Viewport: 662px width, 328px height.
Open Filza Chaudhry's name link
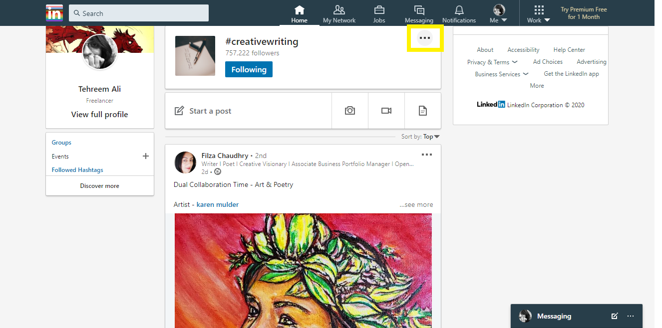(x=225, y=156)
